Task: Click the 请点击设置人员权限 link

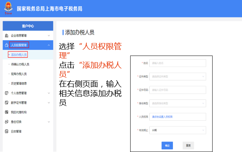Action: [x=163, y=117]
